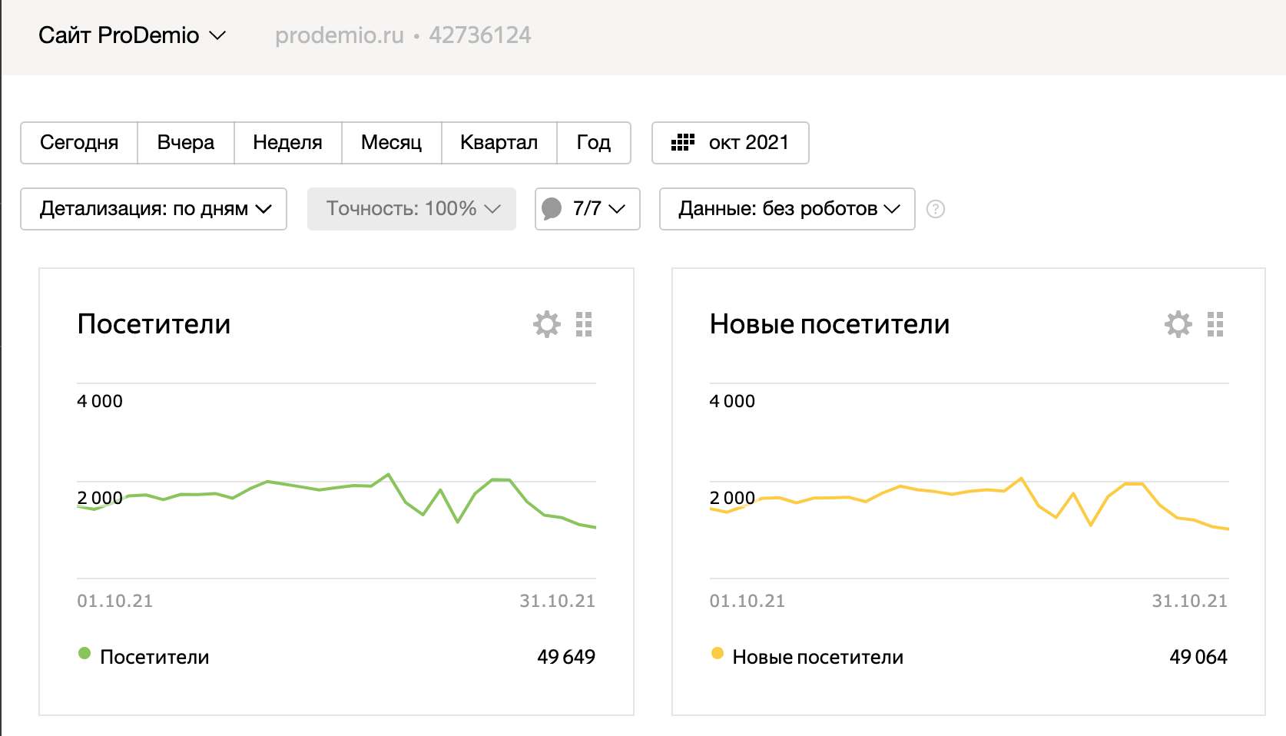This screenshot has width=1286, height=736.
Task: Open Детализация: по дням dropdown
Action: coord(154,209)
